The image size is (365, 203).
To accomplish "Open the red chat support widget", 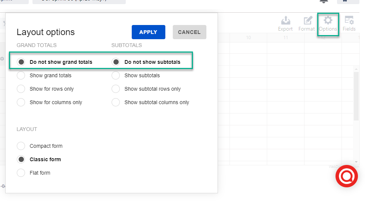I will 346,176.
